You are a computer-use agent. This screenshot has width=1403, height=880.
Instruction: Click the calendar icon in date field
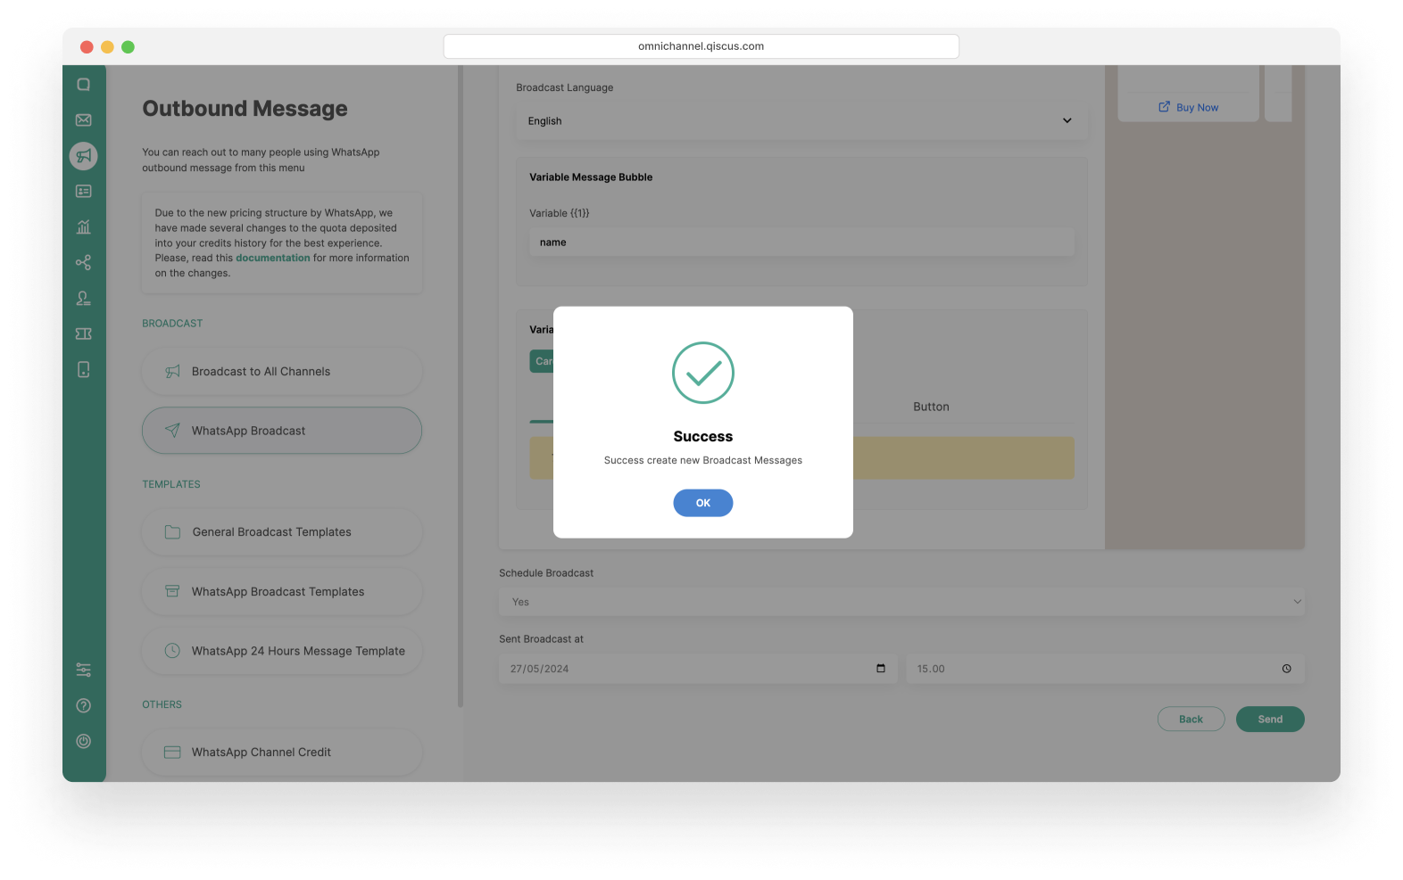[881, 669]
